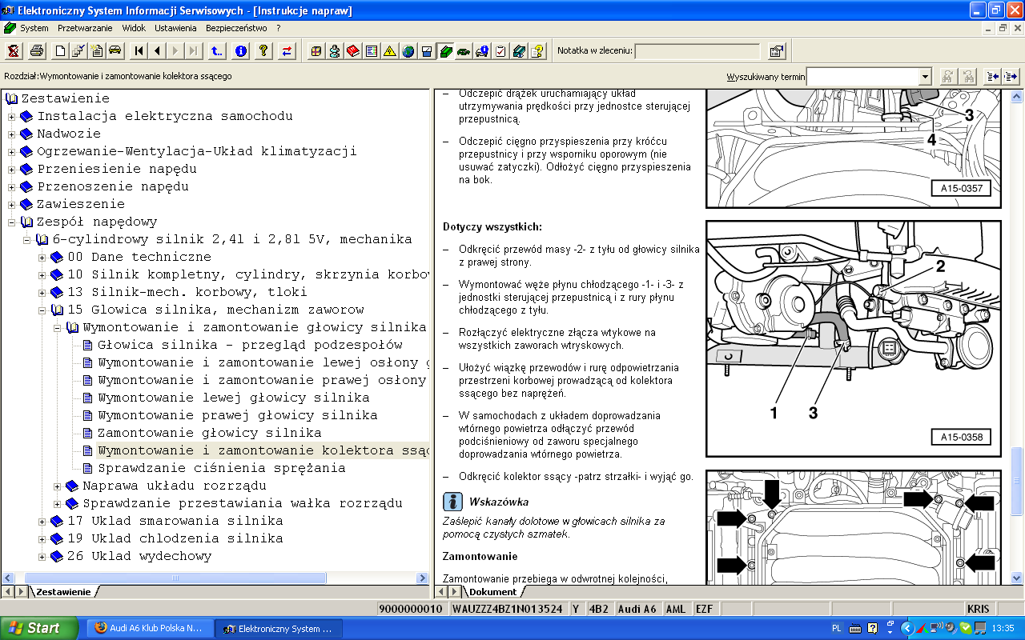Click the document pane vertical scrollbar
Viewport: 1025px width, 640px height.
coord(1017,336)
